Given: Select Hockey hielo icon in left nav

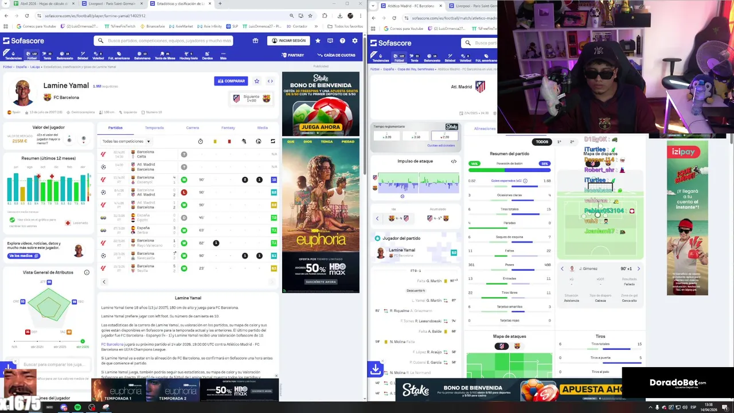Looking at the screenshot, I should tap(189, 56).
